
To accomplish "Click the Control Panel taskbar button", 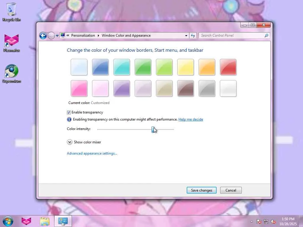I will tap(63, 221).
